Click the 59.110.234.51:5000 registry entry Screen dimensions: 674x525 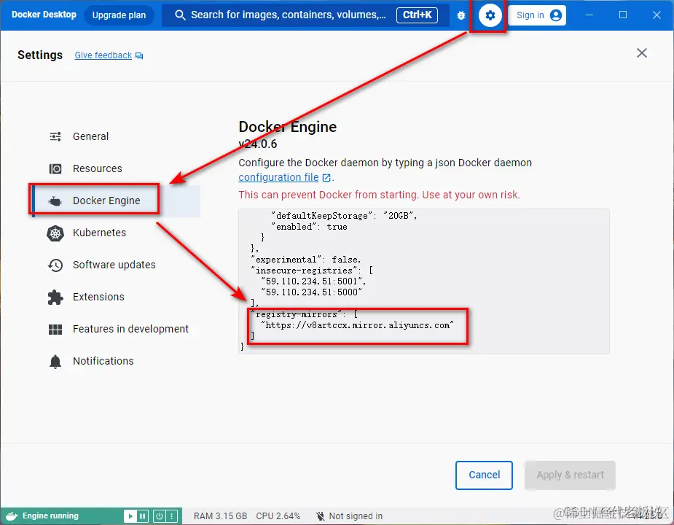pos(312,292)
